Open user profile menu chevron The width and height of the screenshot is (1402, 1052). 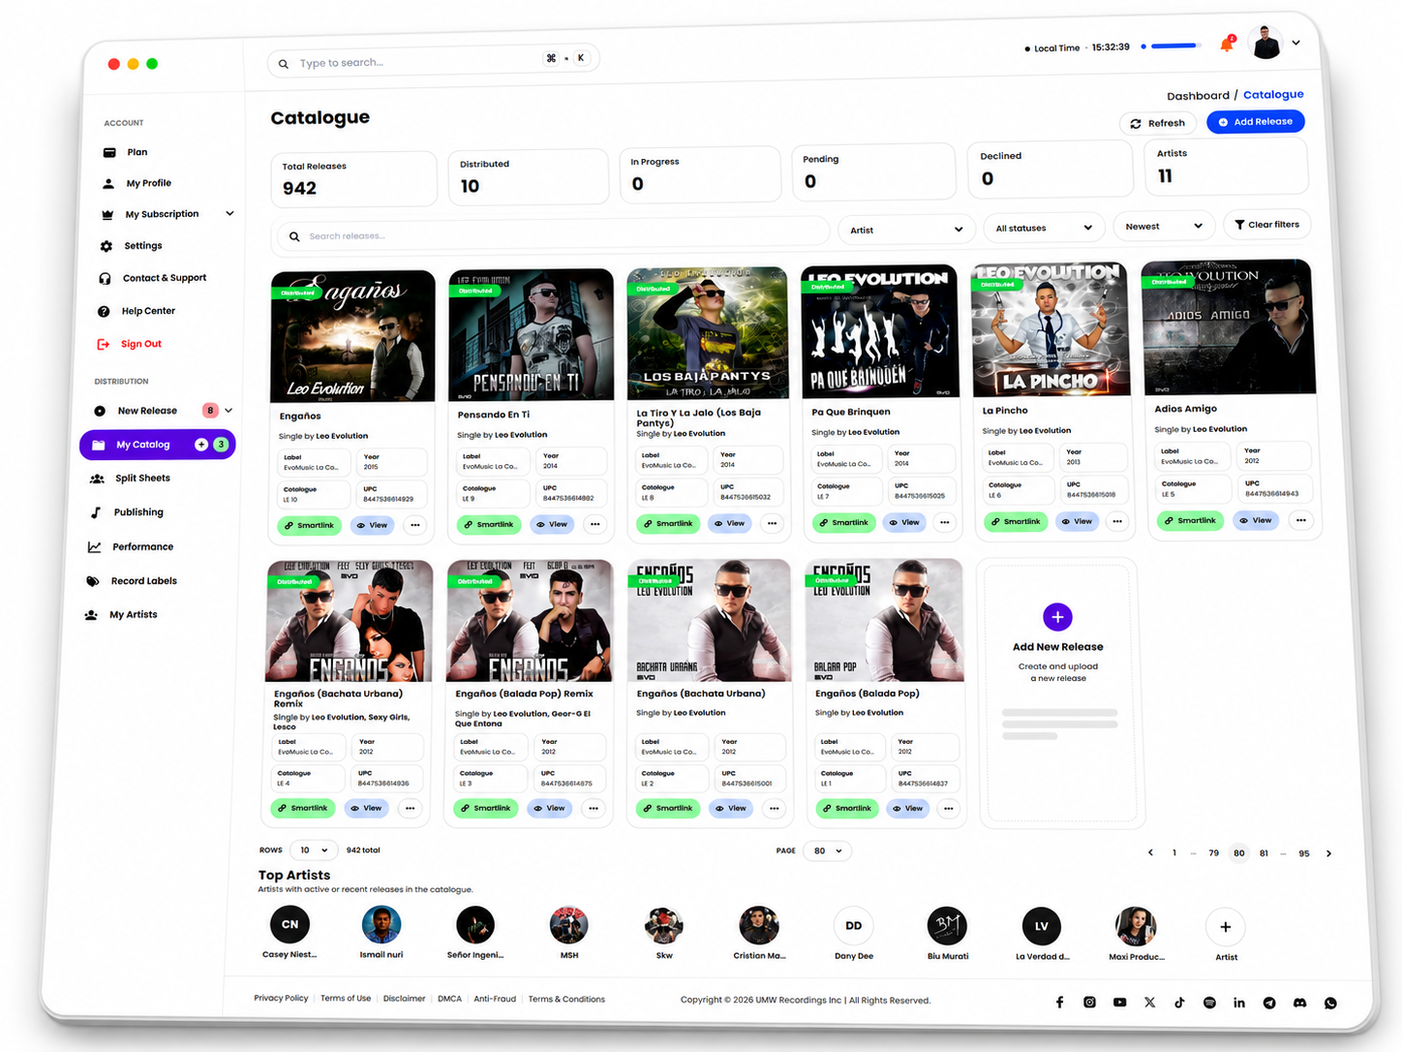pos(1295,43)
